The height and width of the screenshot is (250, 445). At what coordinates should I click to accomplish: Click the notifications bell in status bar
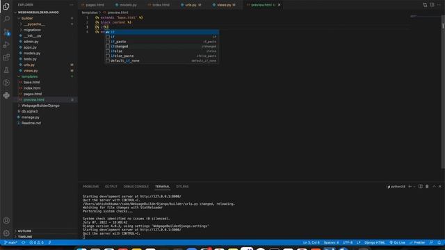[x=439, y=242]
